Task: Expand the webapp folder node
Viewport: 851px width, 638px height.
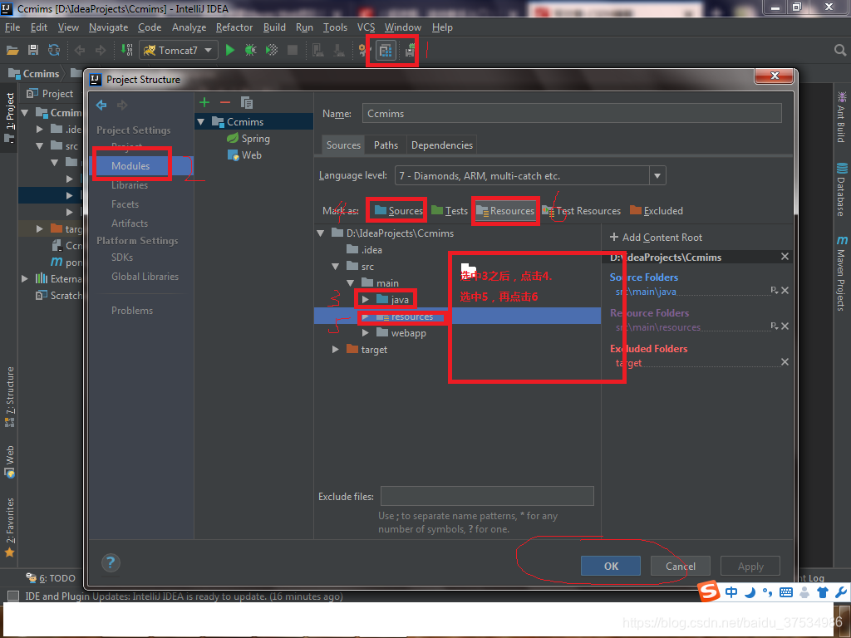Action: coord(366,333)
